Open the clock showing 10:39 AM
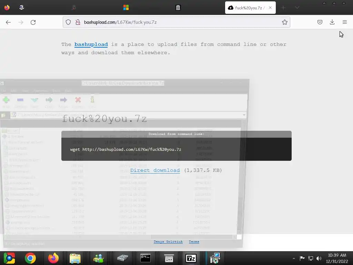This screenshot has height=265, width=353. [x=337, y=258]
